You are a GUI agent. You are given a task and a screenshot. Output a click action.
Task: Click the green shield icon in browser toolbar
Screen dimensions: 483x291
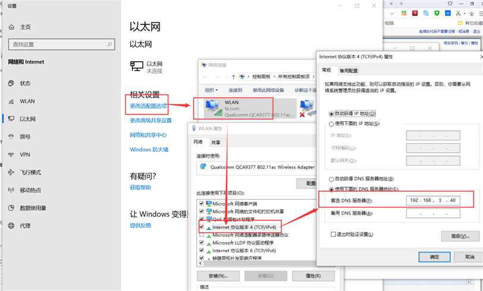437,13
